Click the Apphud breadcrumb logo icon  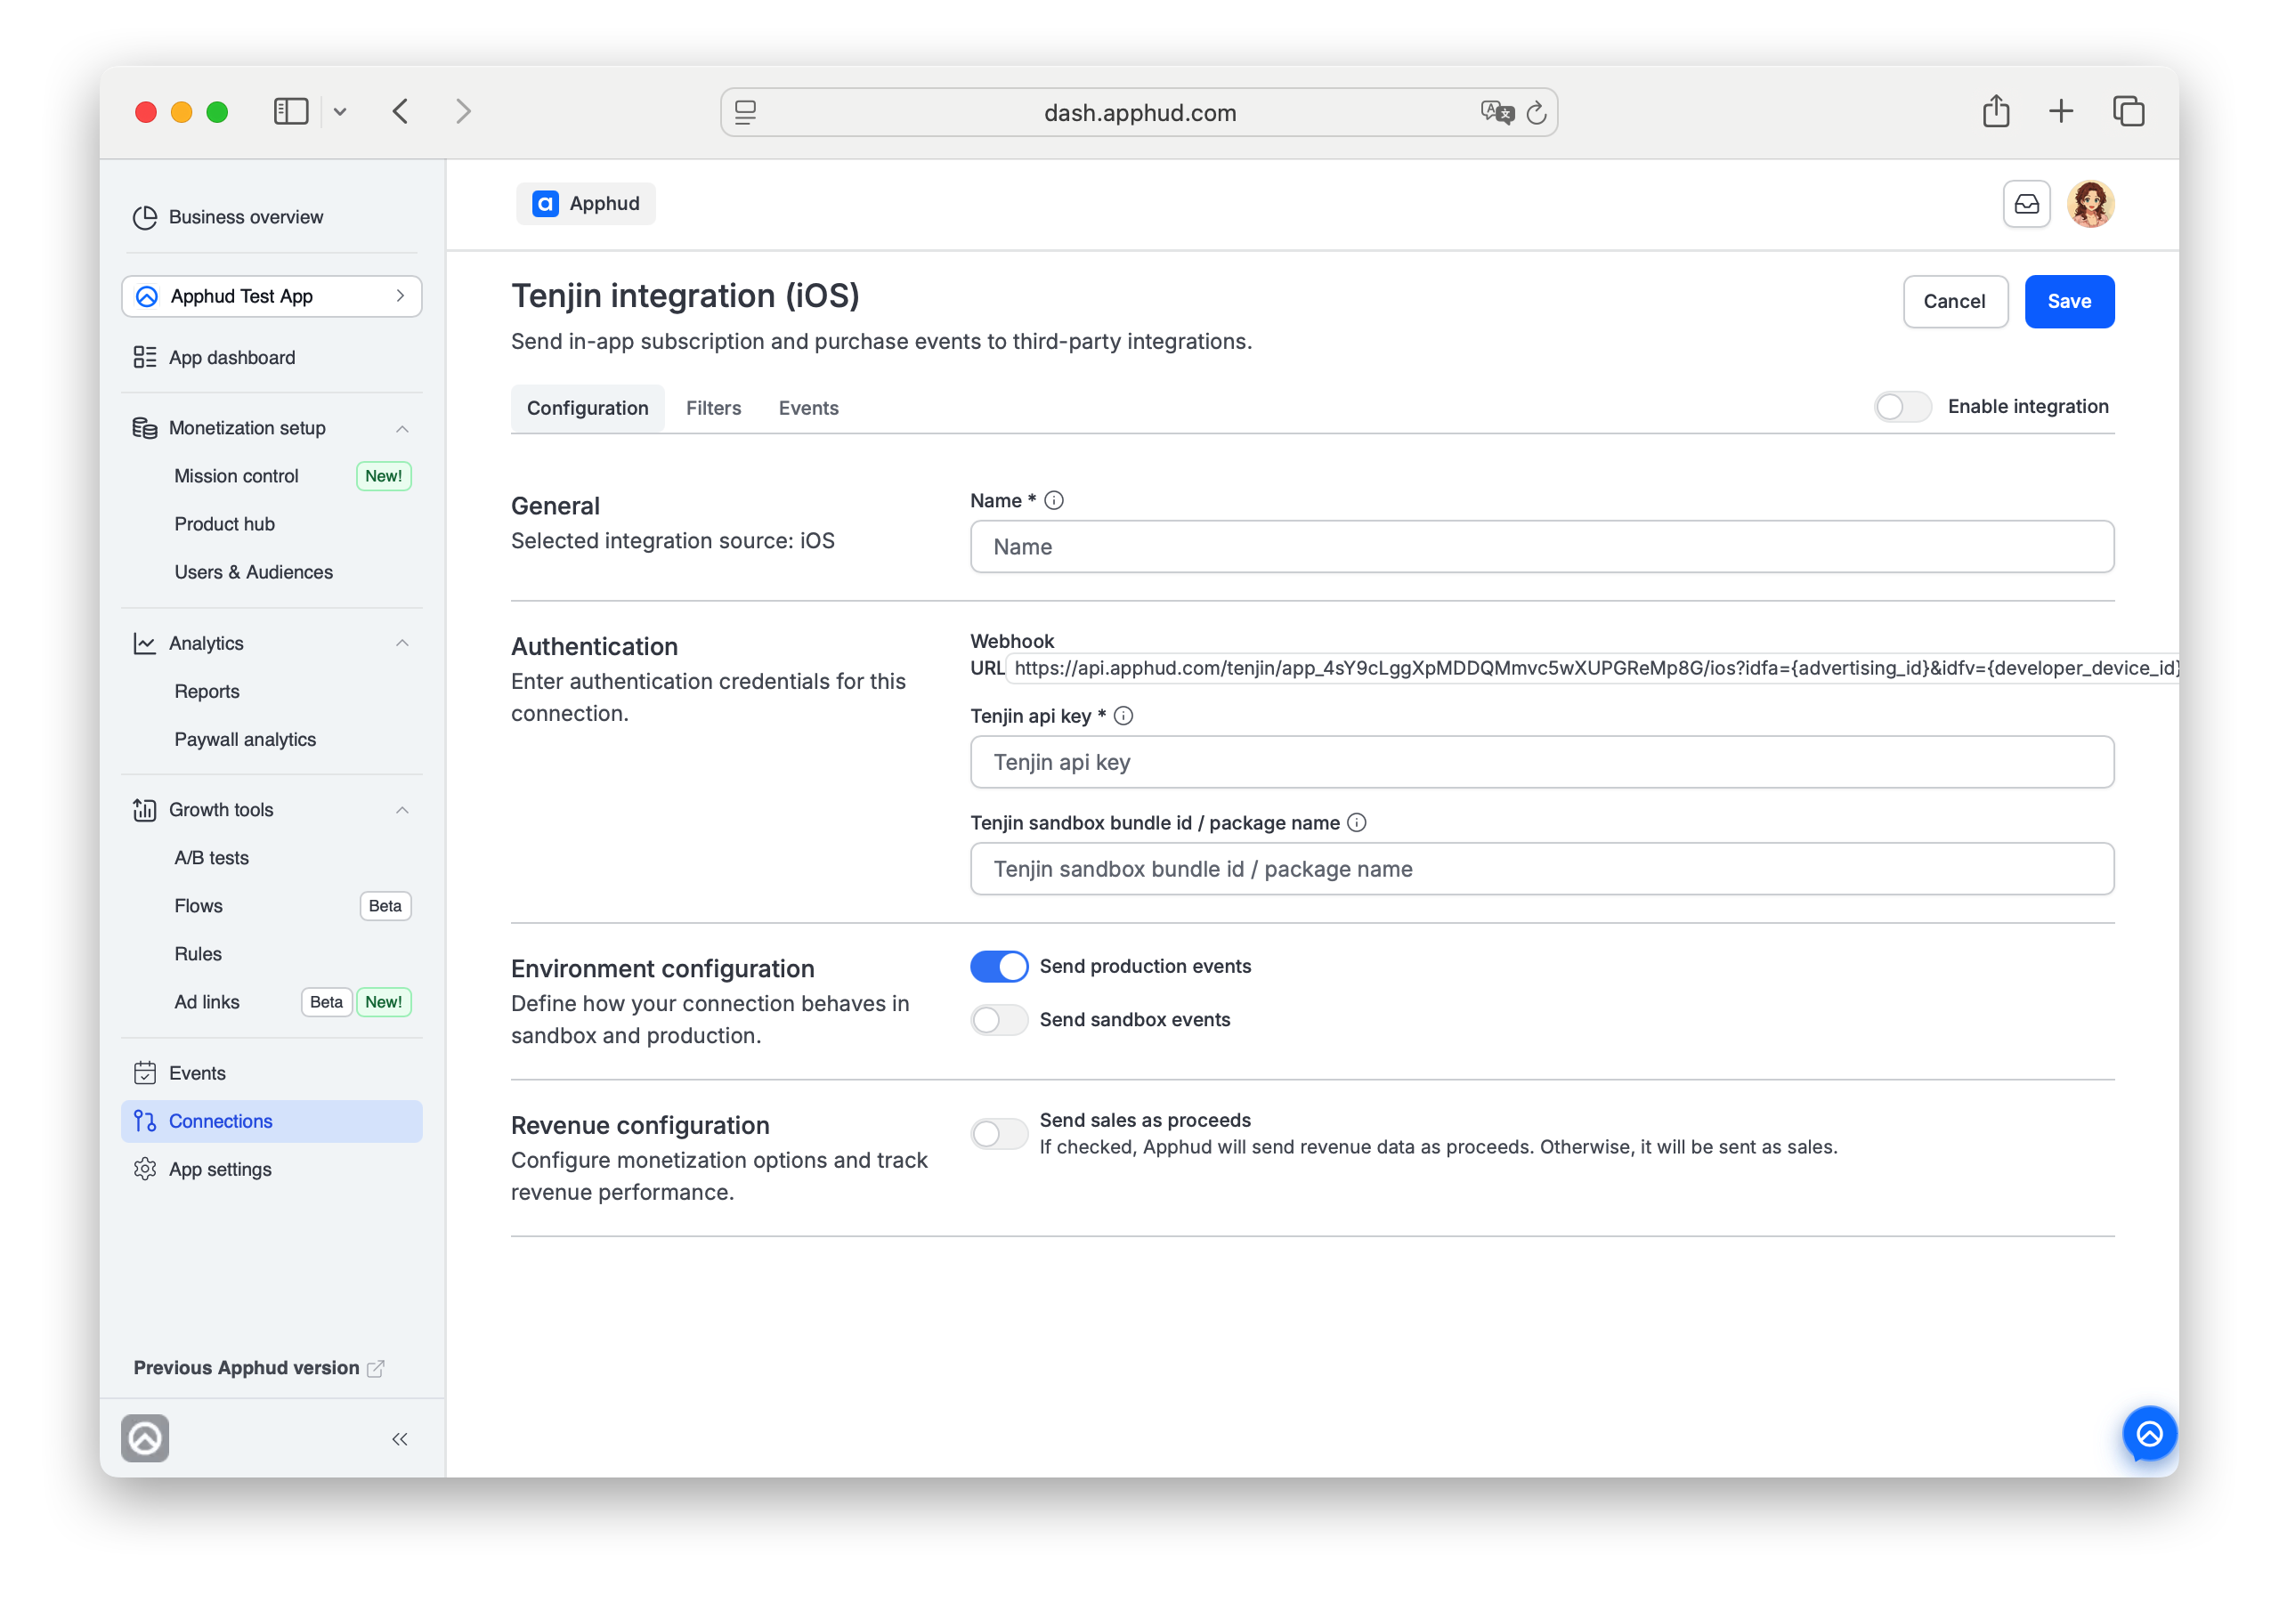coord(545,205)
